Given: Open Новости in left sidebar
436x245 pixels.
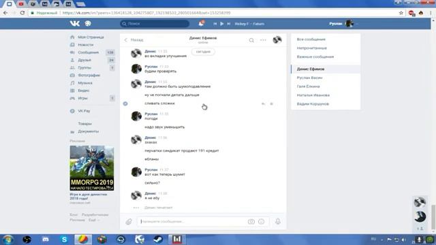Looking at the screenshot, I should tap(86, 45).
